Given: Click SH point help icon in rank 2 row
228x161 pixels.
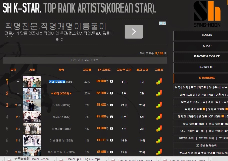Looking at the screenshot, I should tap(112, 93).
